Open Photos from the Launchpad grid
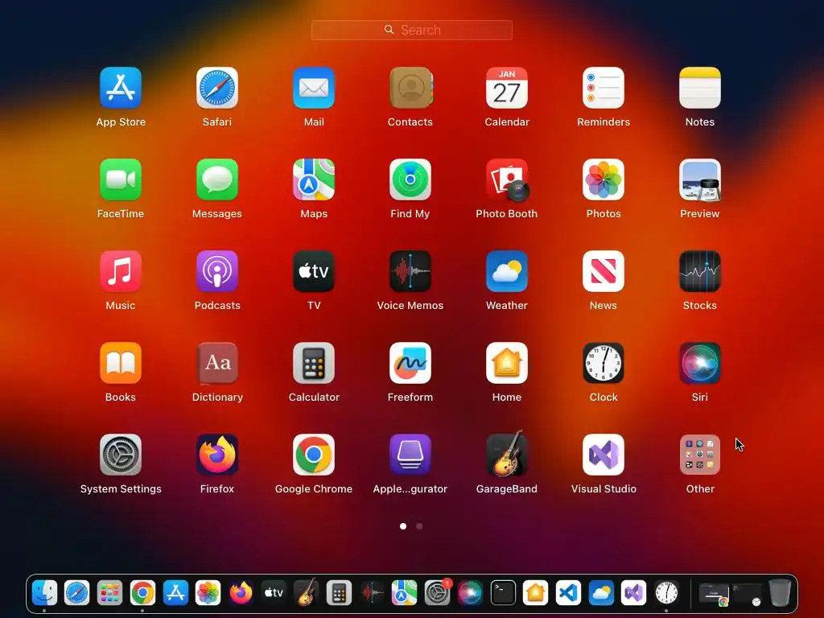This screenshot has height=618, width=824. point(604,179)
